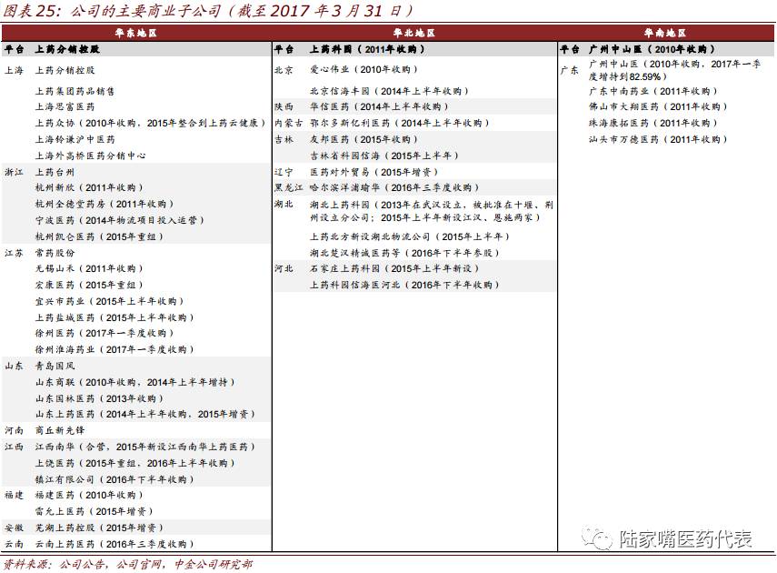Click the 华东地区 column header
The width and height of the screenshot is (777, 573).
135,34
